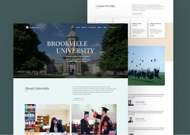Open Testimonials from the navbar
The height and width of the screenshot is (135, 190).
[x=92, y=27]
